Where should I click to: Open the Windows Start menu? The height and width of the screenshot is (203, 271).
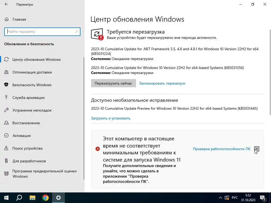tap(6, 198)
